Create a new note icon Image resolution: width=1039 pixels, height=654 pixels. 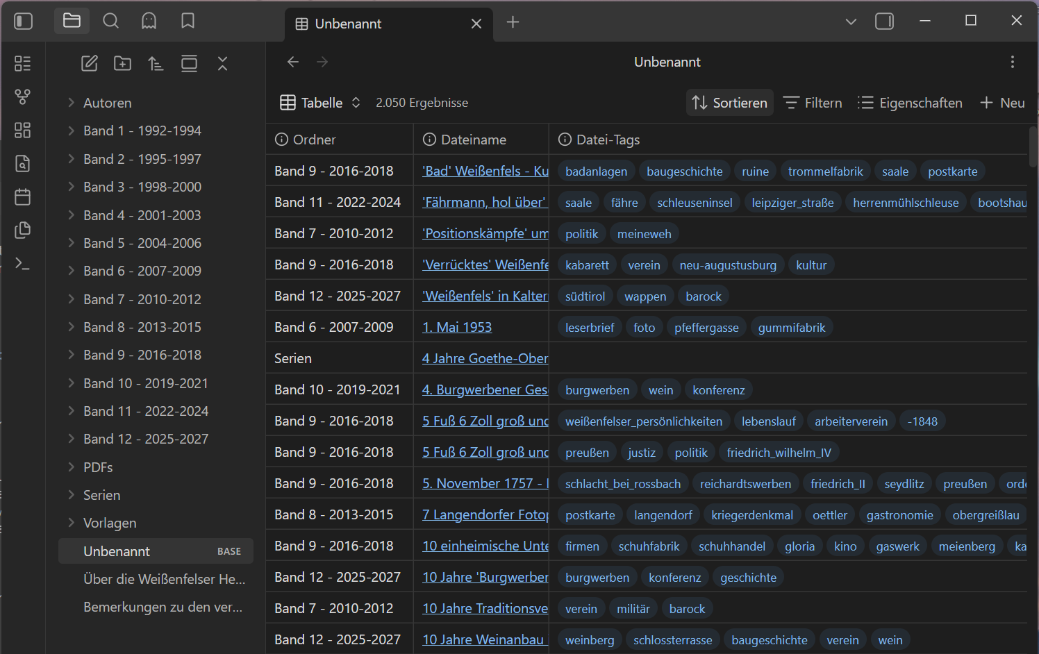(x=90, y=64)
